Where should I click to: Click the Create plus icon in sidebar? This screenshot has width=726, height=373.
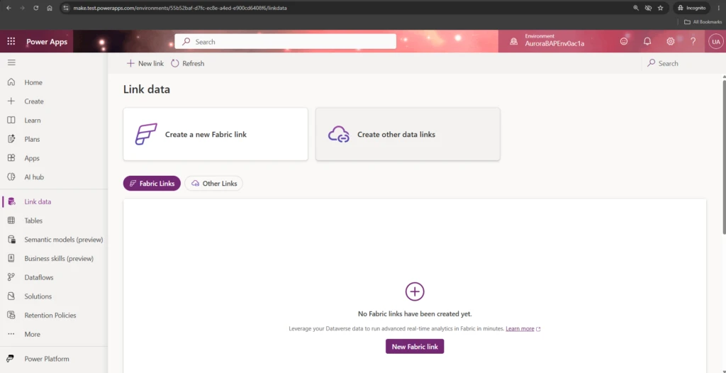(11, 101)
